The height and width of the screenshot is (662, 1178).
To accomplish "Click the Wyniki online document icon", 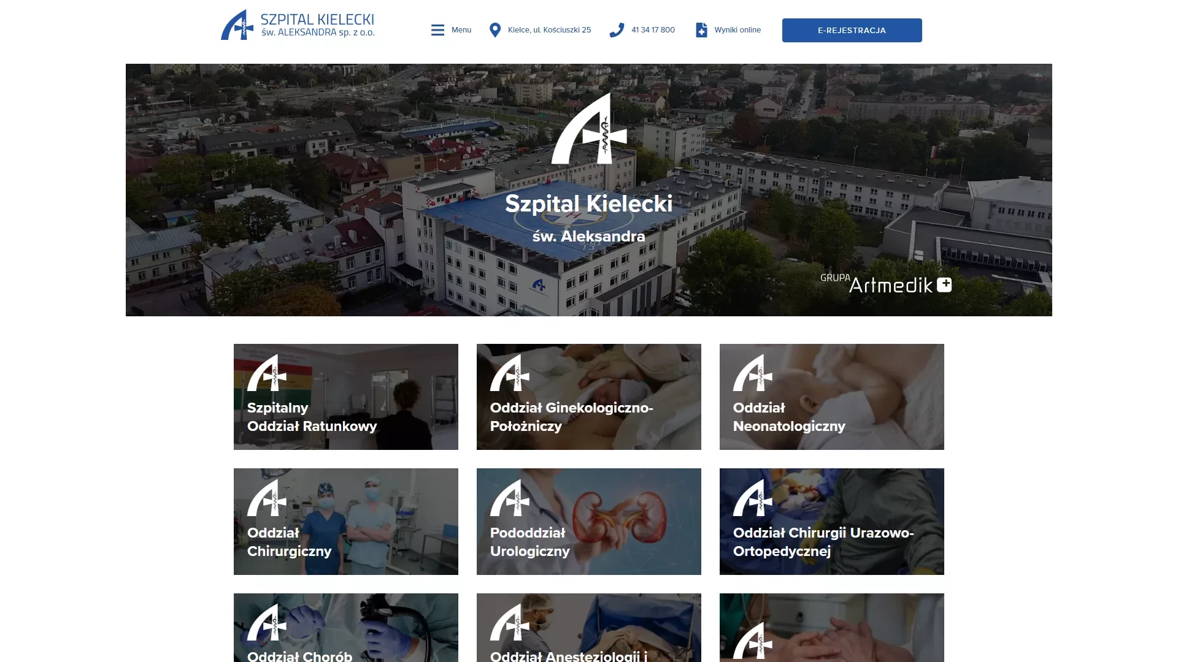I will [x=701, y=30].
